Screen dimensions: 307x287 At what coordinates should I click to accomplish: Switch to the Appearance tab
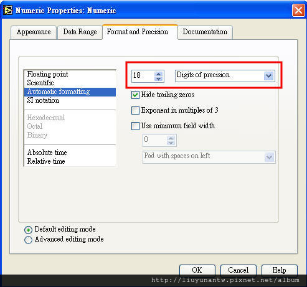coord(34,32)
